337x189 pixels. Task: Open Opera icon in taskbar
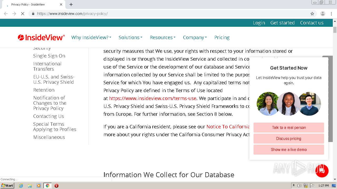[x=56, y=186]
